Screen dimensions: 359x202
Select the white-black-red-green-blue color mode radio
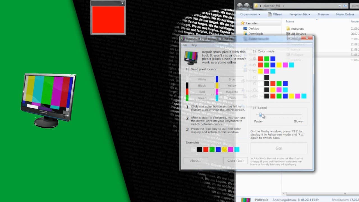coord(254,84)
